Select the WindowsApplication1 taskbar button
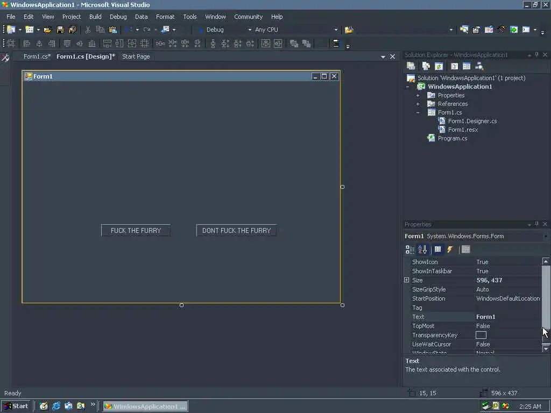Image resolution: width=551 pixels, height=413 pixels. [145, 407]
